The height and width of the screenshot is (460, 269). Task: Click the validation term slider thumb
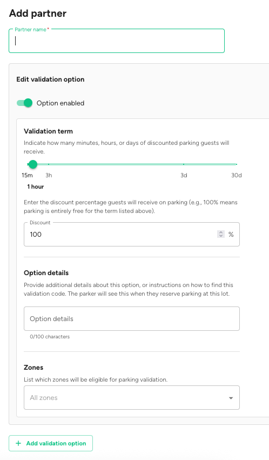33,164
